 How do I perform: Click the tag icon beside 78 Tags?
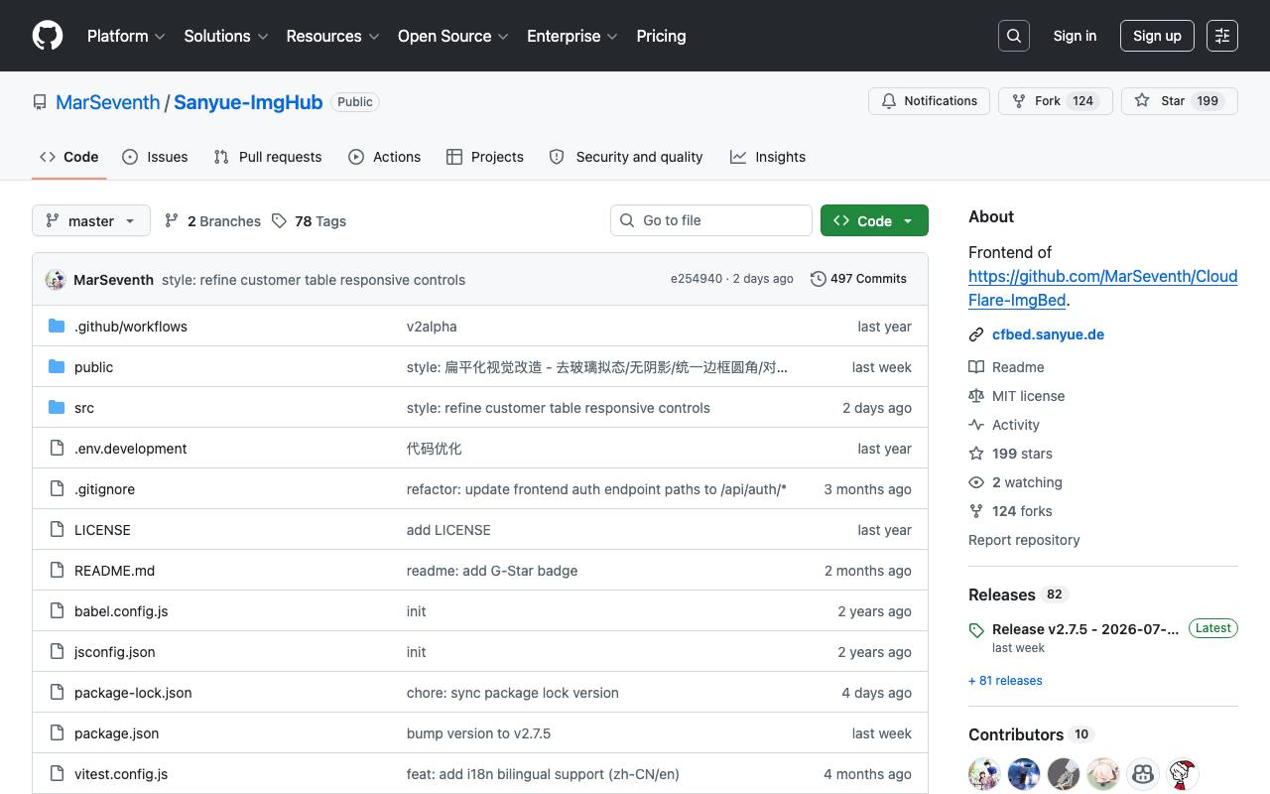pyautogui.click(x=280, y=220)
